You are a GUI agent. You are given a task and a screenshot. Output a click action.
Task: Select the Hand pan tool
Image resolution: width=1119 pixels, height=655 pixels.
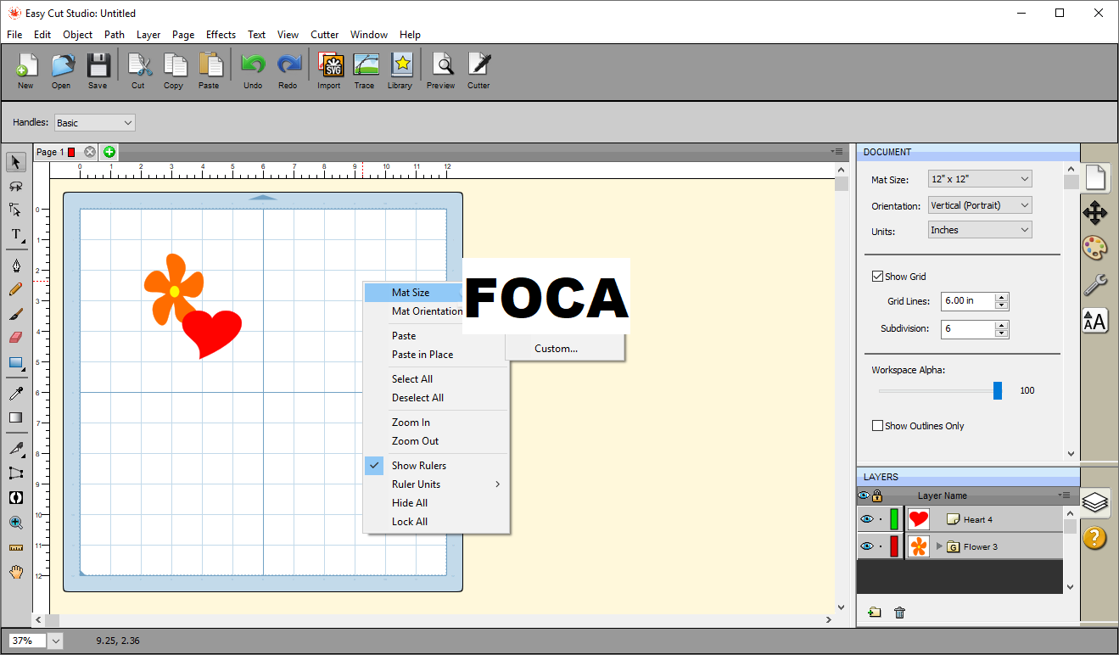(16, 572)
